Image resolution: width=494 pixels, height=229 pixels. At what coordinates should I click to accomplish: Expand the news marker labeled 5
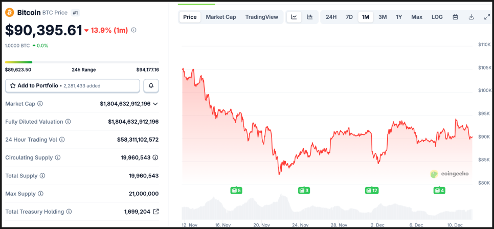pos(236,191)
